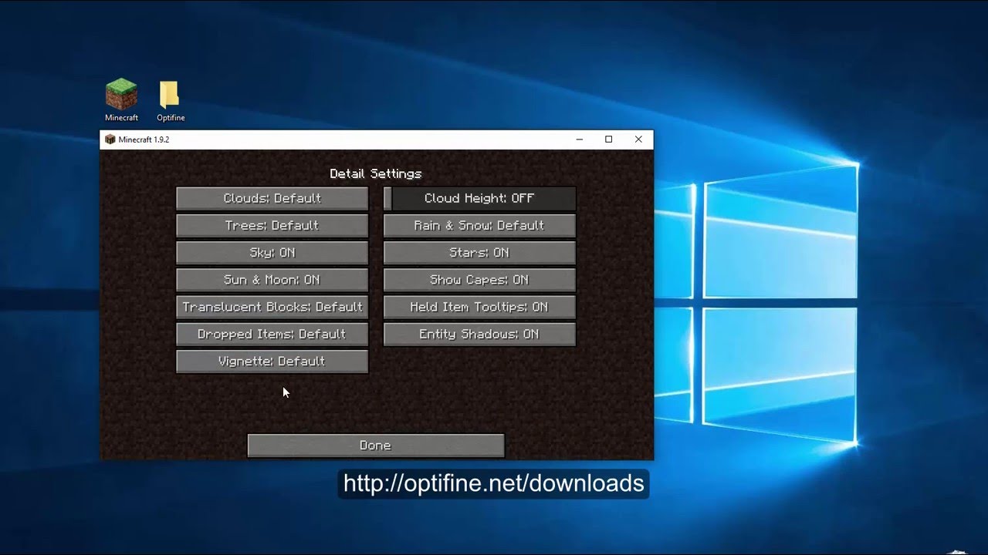Cycle the Trees: Default setting
988x555 pixels.
[272, 225]
